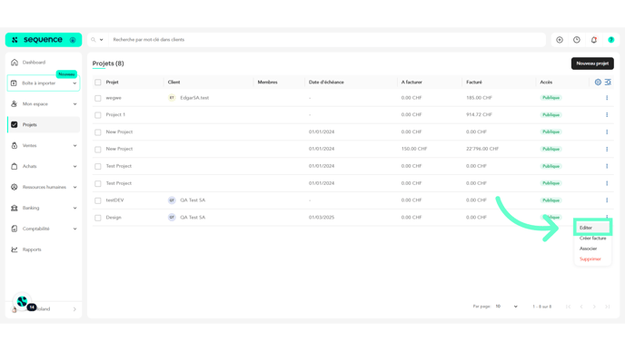Select Supprimer from context menu
The width and height of the screenshot is (625, 351).
[x=590, y=259]
